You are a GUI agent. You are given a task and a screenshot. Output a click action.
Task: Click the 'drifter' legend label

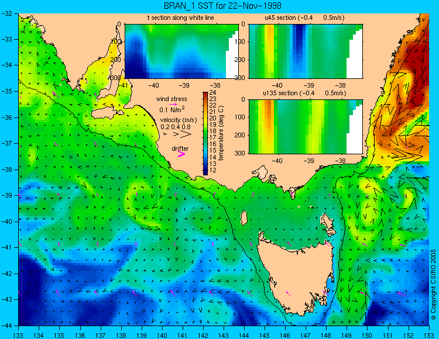point(180,148)
